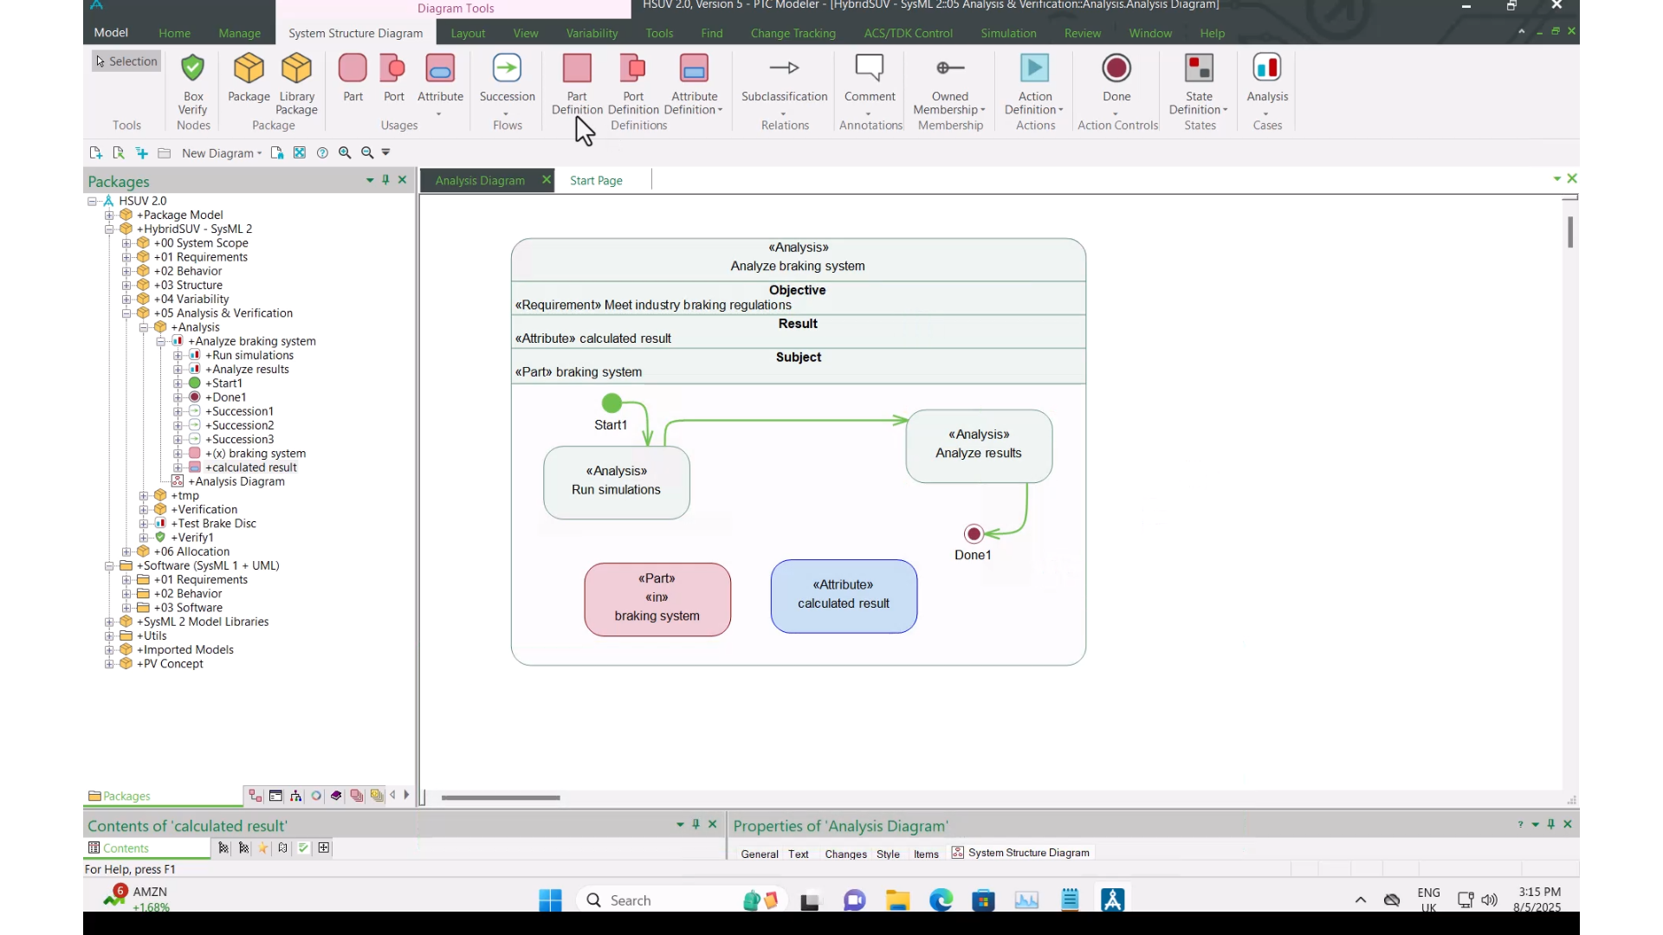Viewport: 1663px width, 935px height.
Task: Open the State Definition dropdown
Action: pos(1225,110)
